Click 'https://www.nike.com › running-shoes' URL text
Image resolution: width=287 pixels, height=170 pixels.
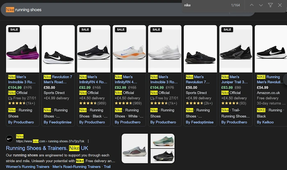pyautogui.click(x=50, y=141)
